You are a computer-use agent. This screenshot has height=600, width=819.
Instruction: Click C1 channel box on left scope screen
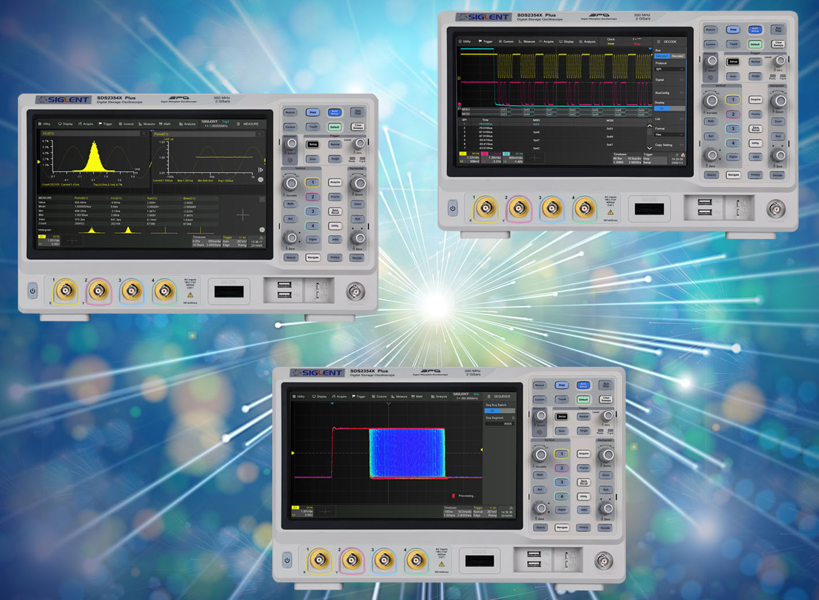coord(49,240)
